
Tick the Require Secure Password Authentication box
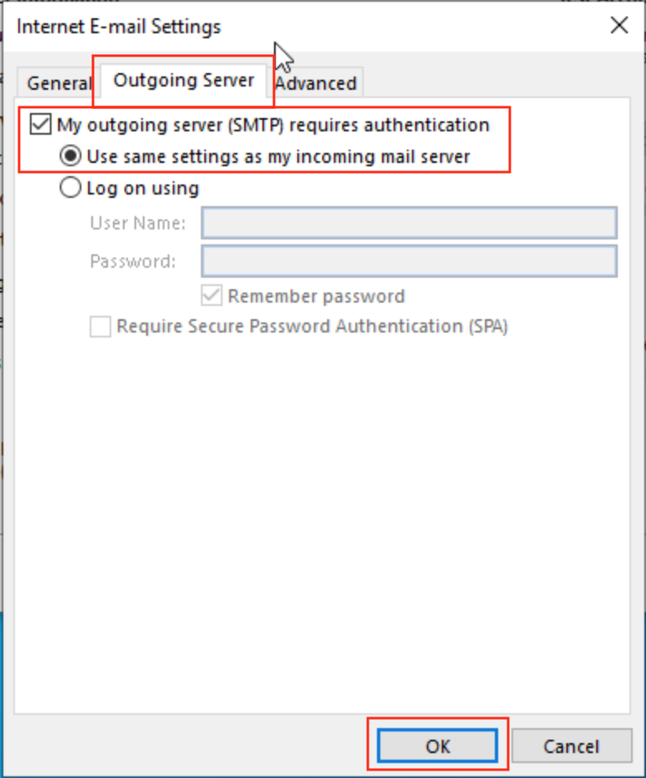[100, 327]
